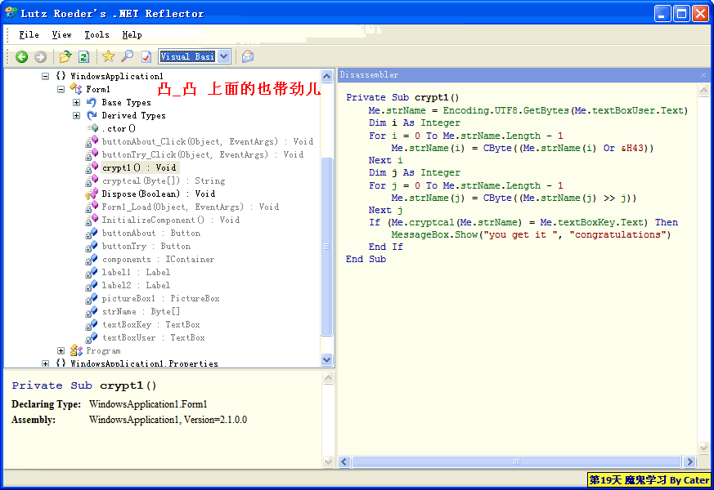714x490 pixels.
Task: Click the Forward navigation arrow
Action: (41, 57)
